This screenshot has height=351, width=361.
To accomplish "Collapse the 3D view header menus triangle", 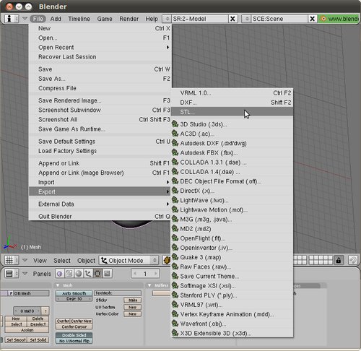I will point(25,260).
